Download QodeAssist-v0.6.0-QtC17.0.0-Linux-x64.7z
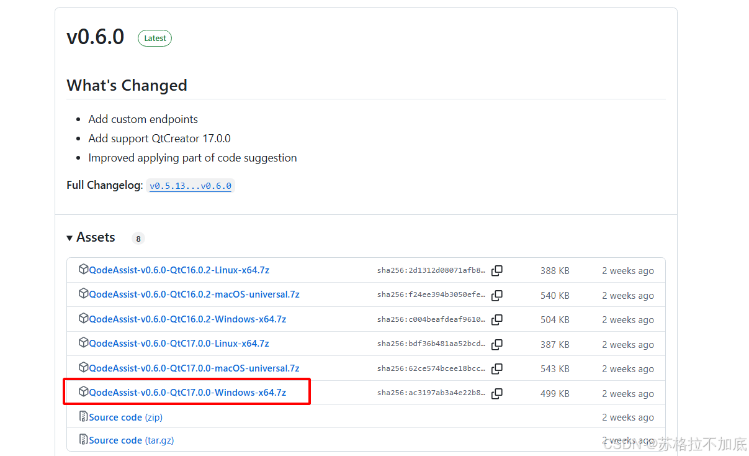Viewport: 749px width, 456px height. [x=179, y=344]
